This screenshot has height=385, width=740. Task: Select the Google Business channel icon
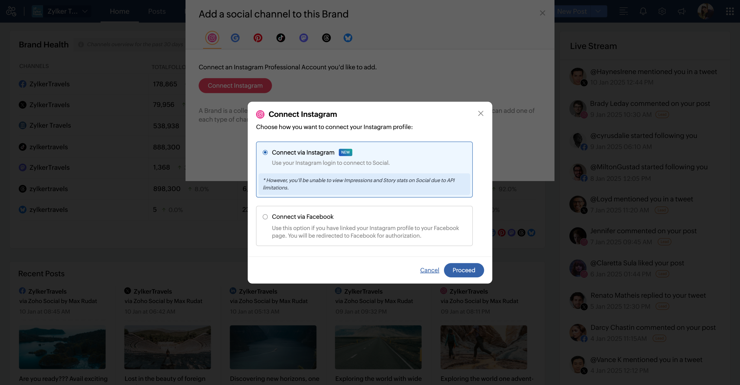point(235,37)
